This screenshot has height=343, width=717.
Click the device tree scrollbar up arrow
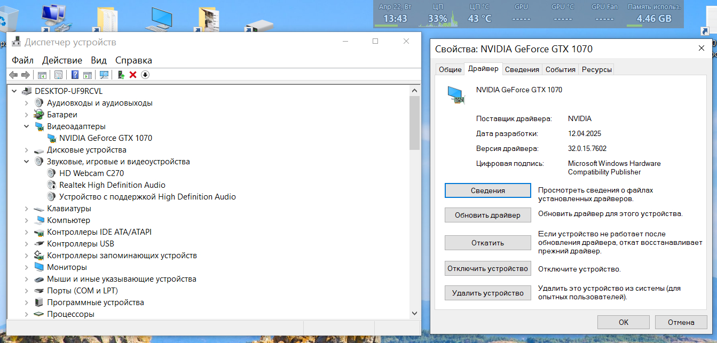click(415, 91)
